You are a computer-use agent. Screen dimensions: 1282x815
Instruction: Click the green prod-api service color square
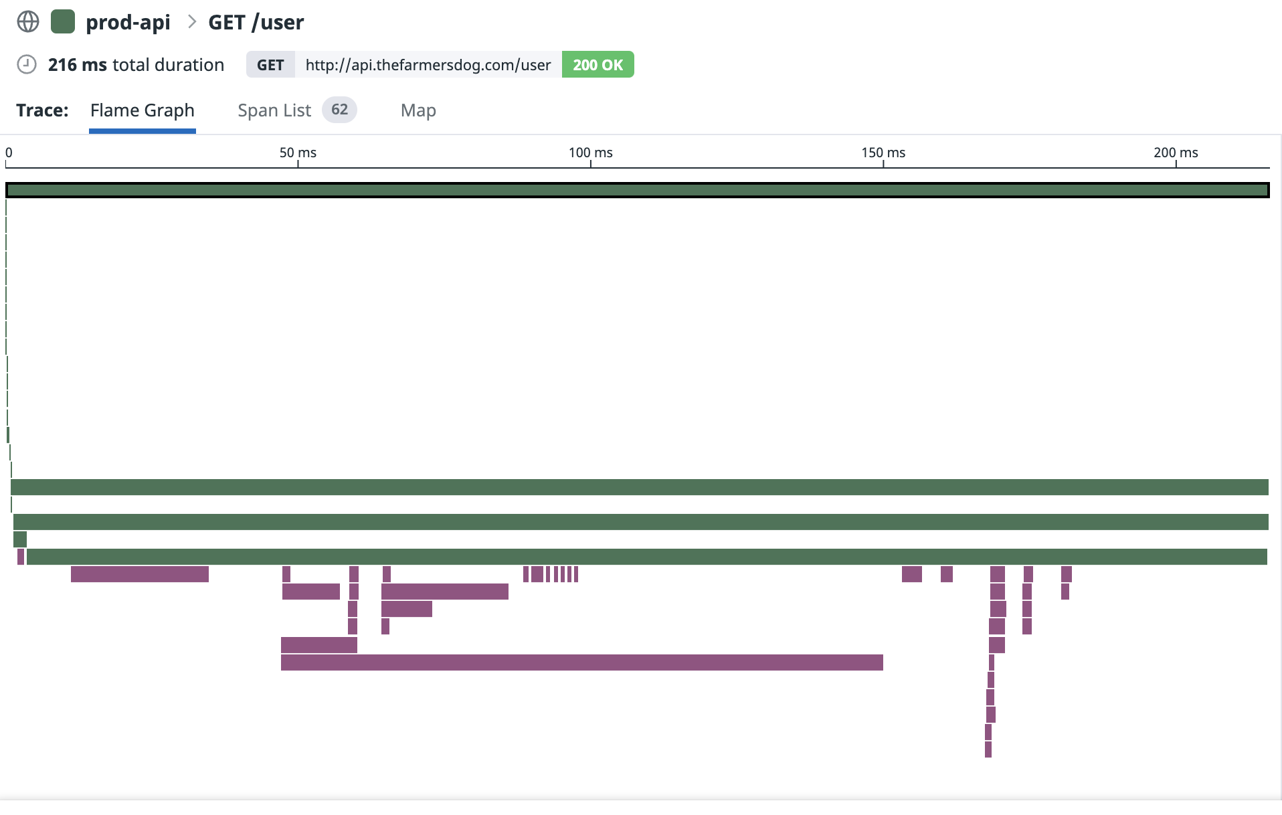point(63,22)
